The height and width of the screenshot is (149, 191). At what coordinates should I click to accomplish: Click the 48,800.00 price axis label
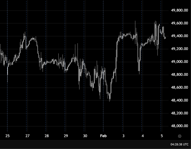(179, 75)
